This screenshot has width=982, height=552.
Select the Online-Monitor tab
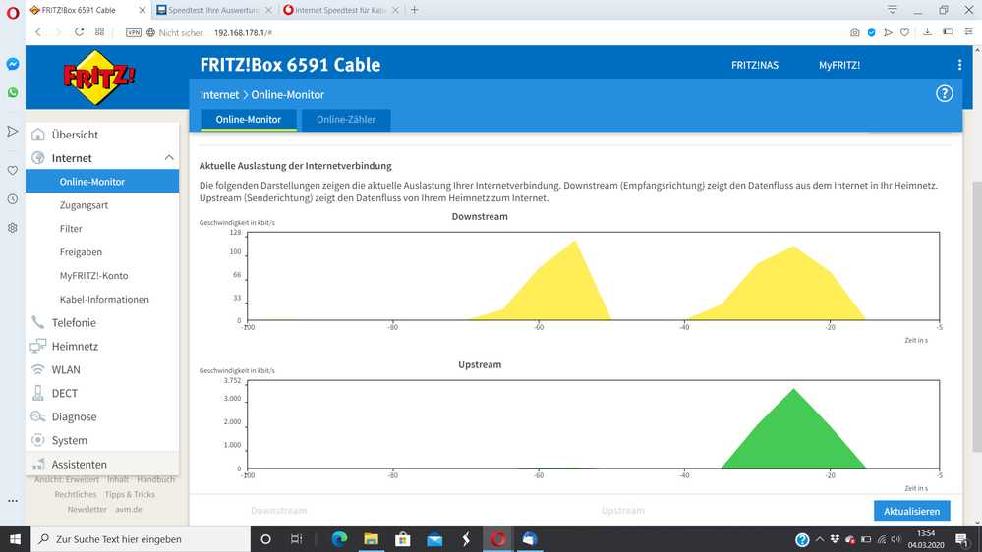pyautogui.click(x=249, y=120)
